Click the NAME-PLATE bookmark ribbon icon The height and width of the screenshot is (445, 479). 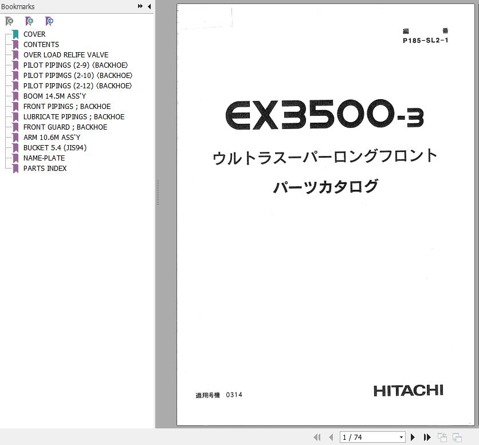pyautogui.click(x=15, y=158)
